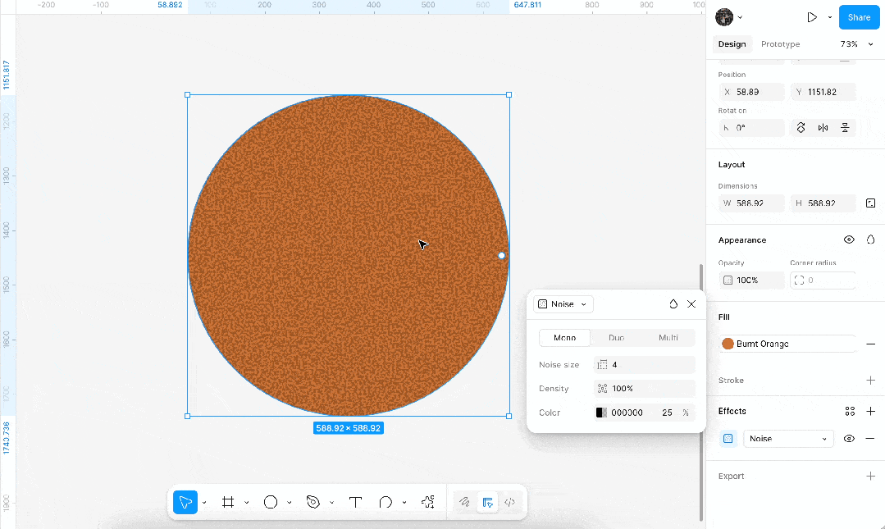Select the Duo noise mode tab

[x=616, y=338]
